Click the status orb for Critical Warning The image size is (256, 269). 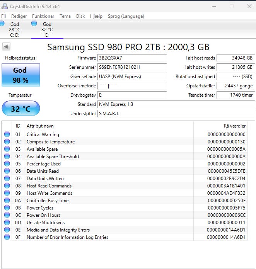7,134
